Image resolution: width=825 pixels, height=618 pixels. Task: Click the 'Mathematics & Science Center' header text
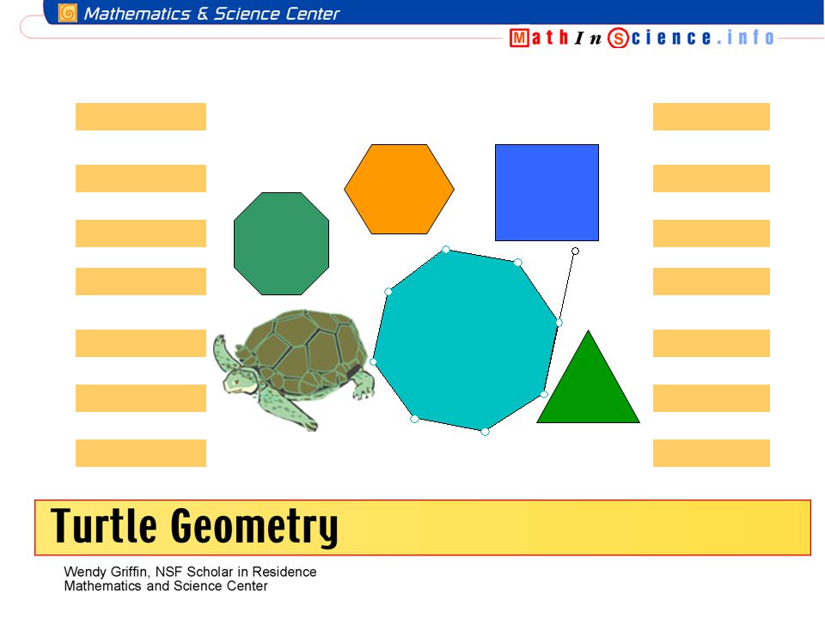(x=211, y=14)
